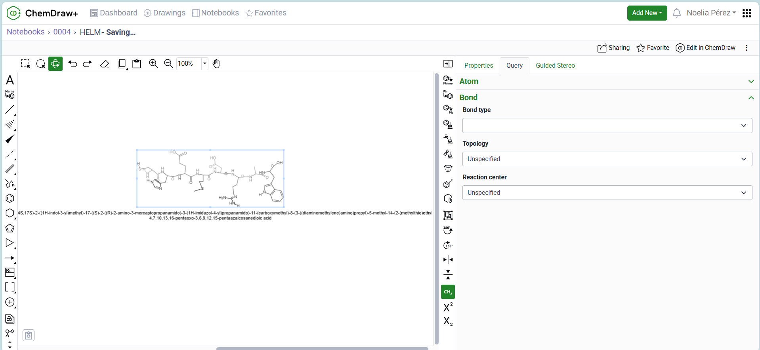Open the Notebooks breadcrumb link
Image resolution: width=760 pixels, height=350 pixels.
pos(26,32)
